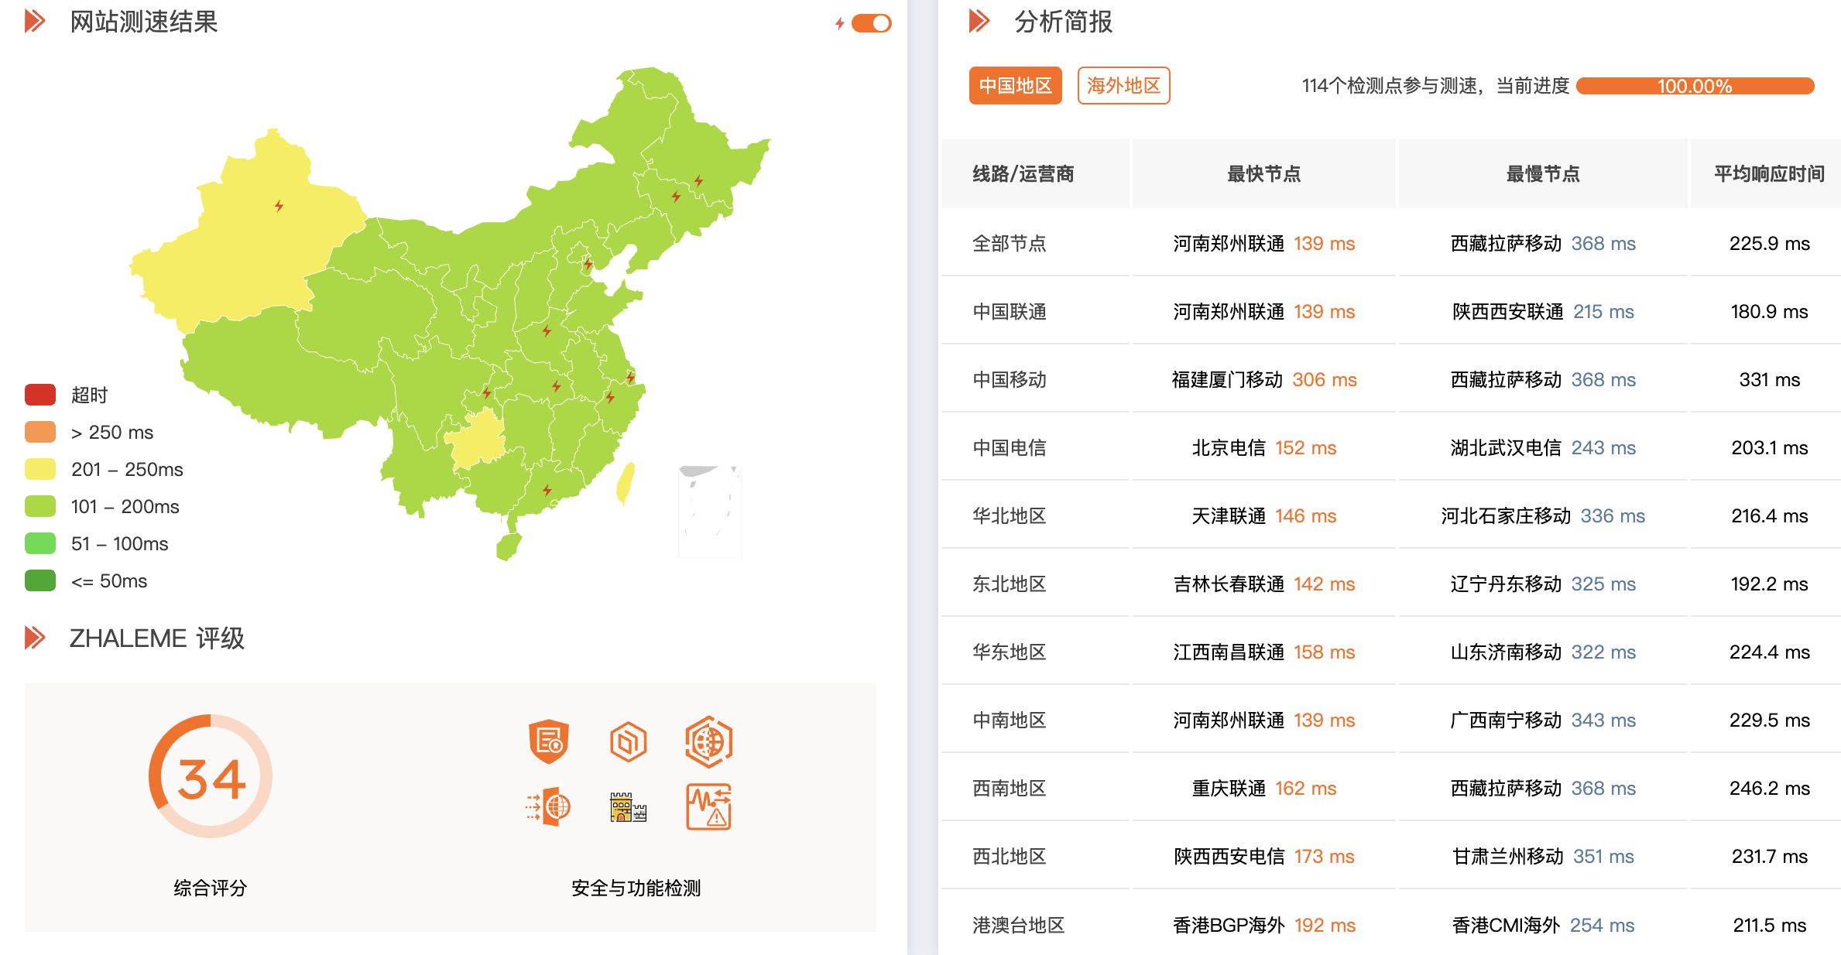Select the 中国移动 row label
The image size is (1841, 955).
1009,380
